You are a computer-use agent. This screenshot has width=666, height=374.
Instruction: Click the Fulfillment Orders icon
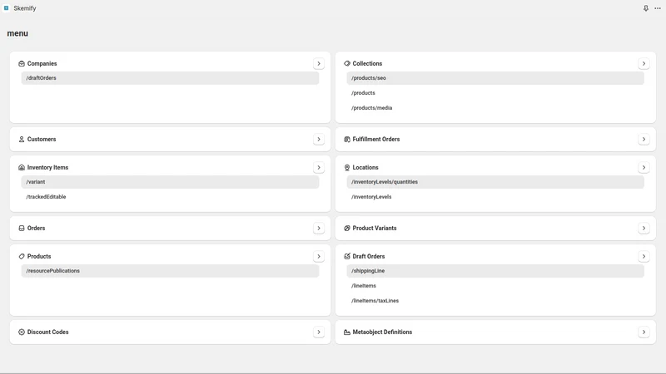347,139
